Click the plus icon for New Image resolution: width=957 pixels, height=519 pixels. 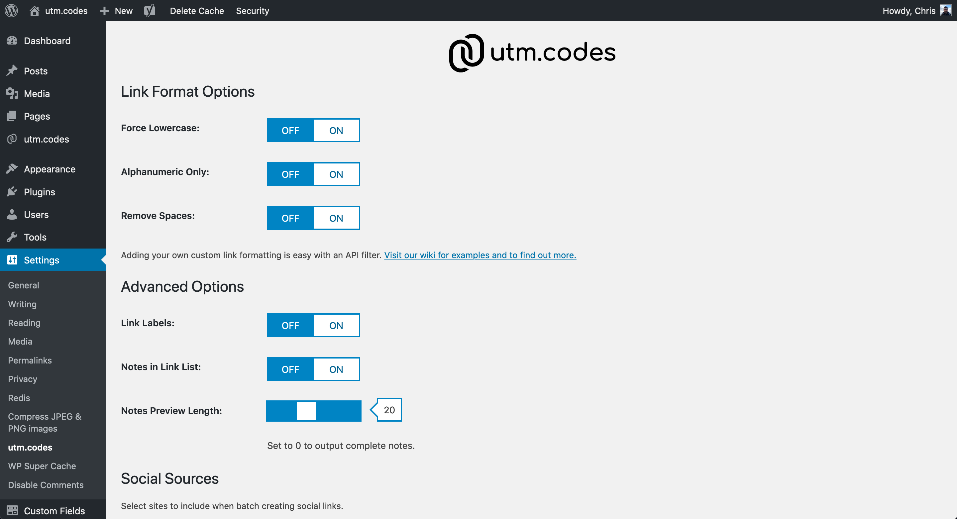(104, 11)
